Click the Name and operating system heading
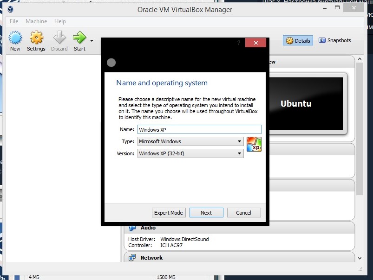This screenshot has height=280, width=373. point(162,83)
